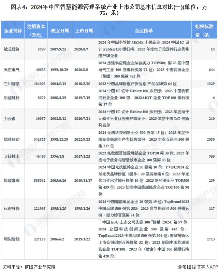Click founding date 1998/12/29
Screen dimensions: 218x274
(59, 140)
